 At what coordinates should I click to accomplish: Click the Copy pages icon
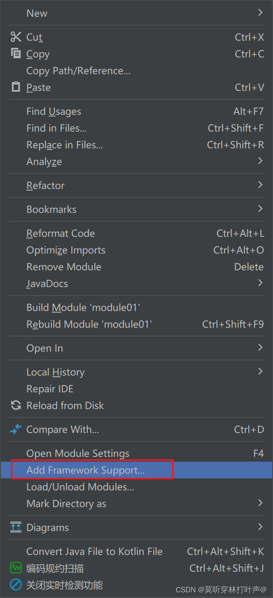point(16,53)
